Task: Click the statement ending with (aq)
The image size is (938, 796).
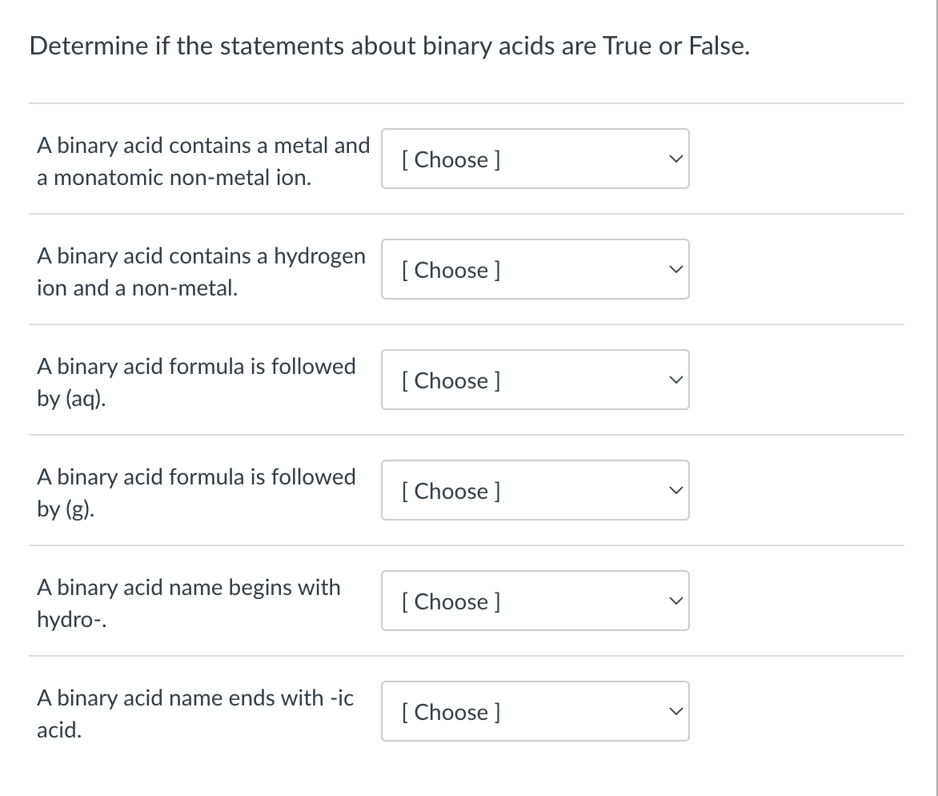Action: pyautogui.click(x=196, y=382)
